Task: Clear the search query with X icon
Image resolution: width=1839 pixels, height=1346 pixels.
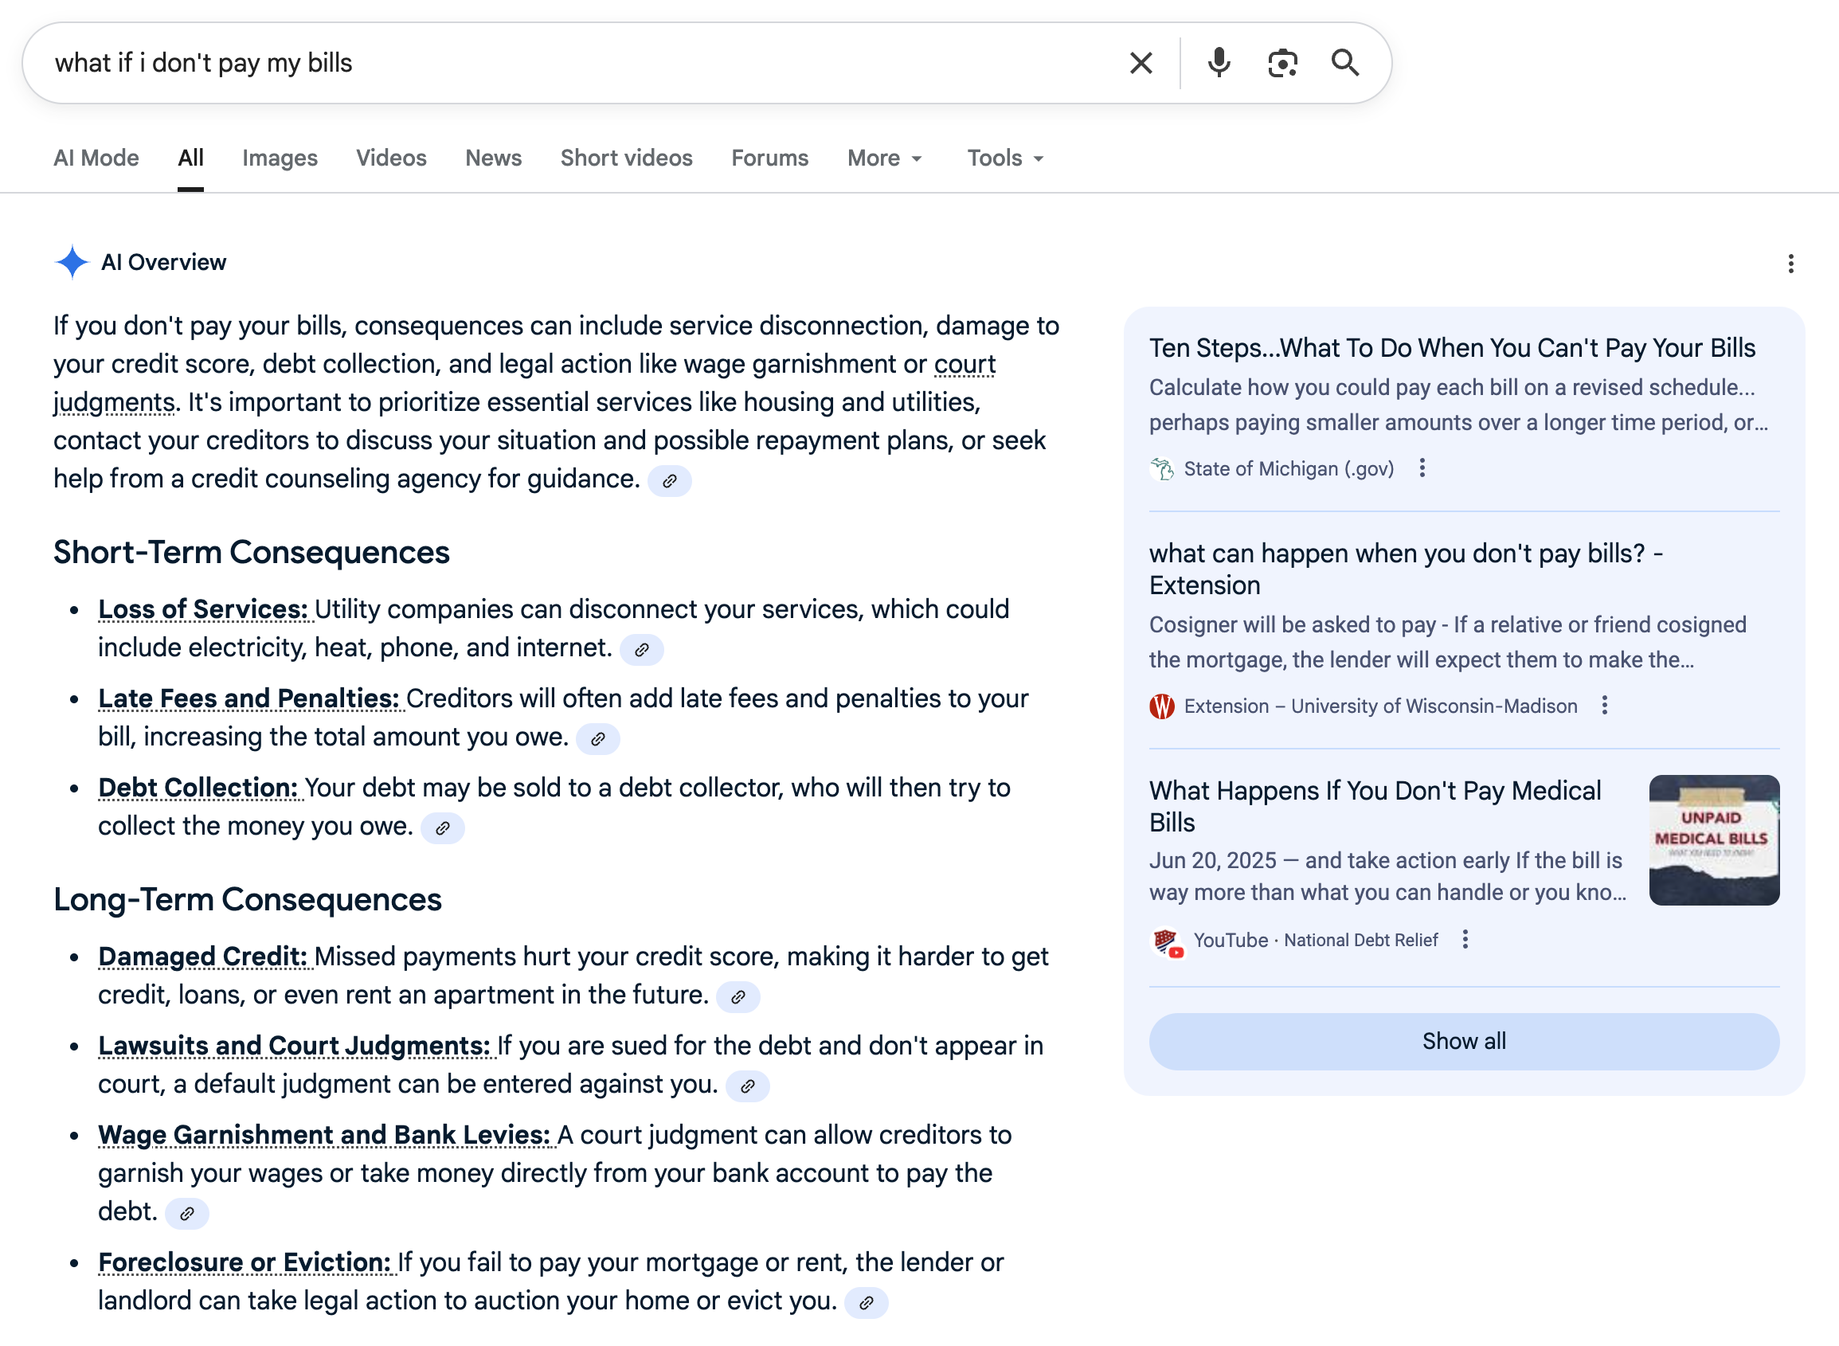Action: click(x=1141, y=63)
